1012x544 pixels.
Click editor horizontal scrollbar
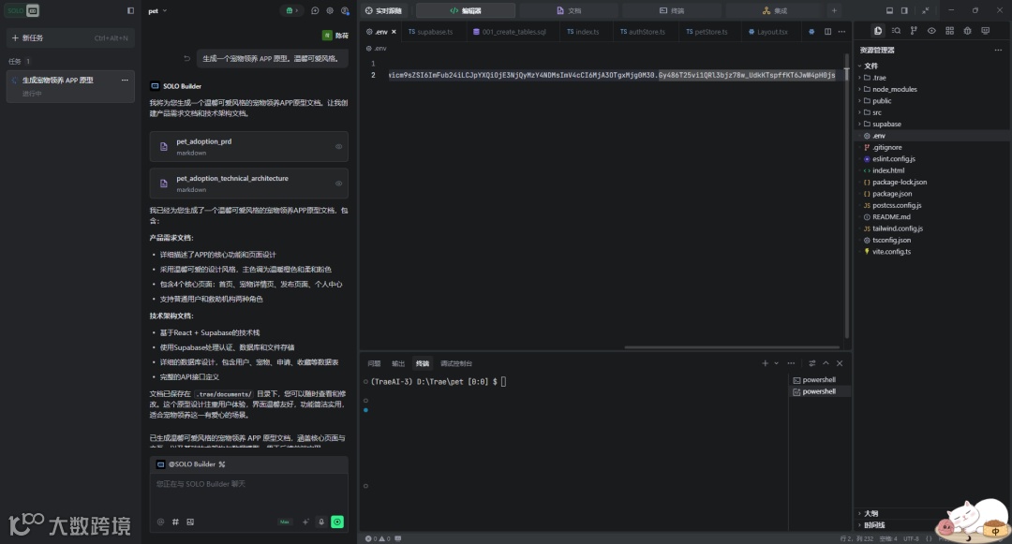point(733,347)
